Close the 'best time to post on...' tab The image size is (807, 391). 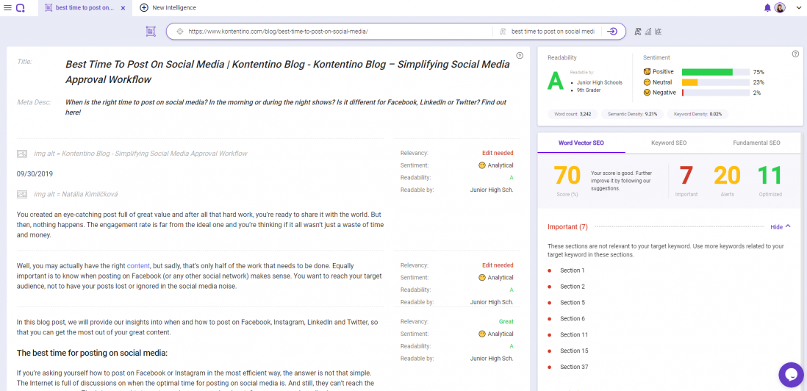pyautogui.click(x=123, y=7)
